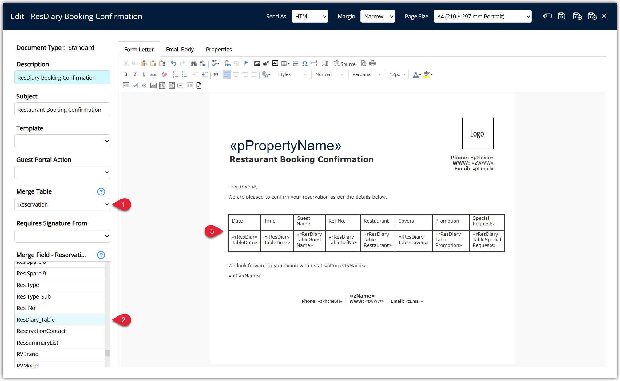The width and height of the screenshot is (620, 381).
Task: Click the insert form icon
Action: (126, 86)
